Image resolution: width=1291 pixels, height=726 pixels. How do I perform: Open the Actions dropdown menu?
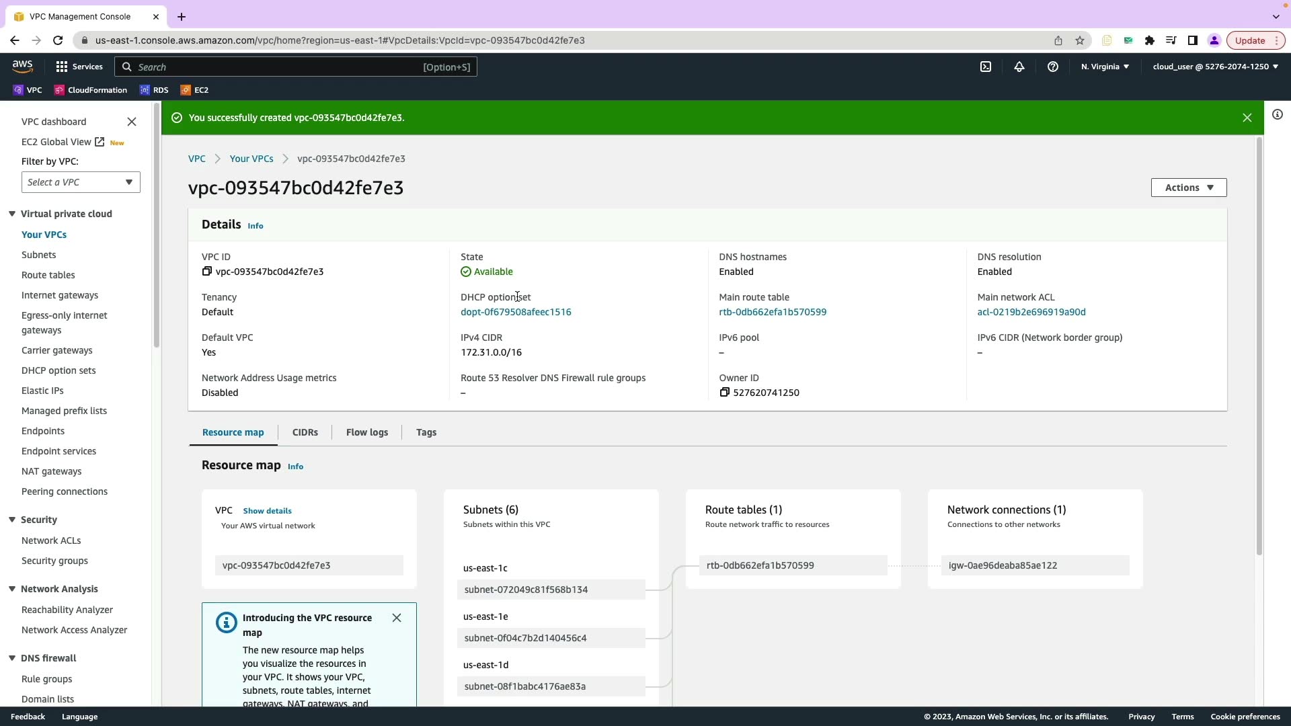pyautogui.click(x=1188, y=188)
